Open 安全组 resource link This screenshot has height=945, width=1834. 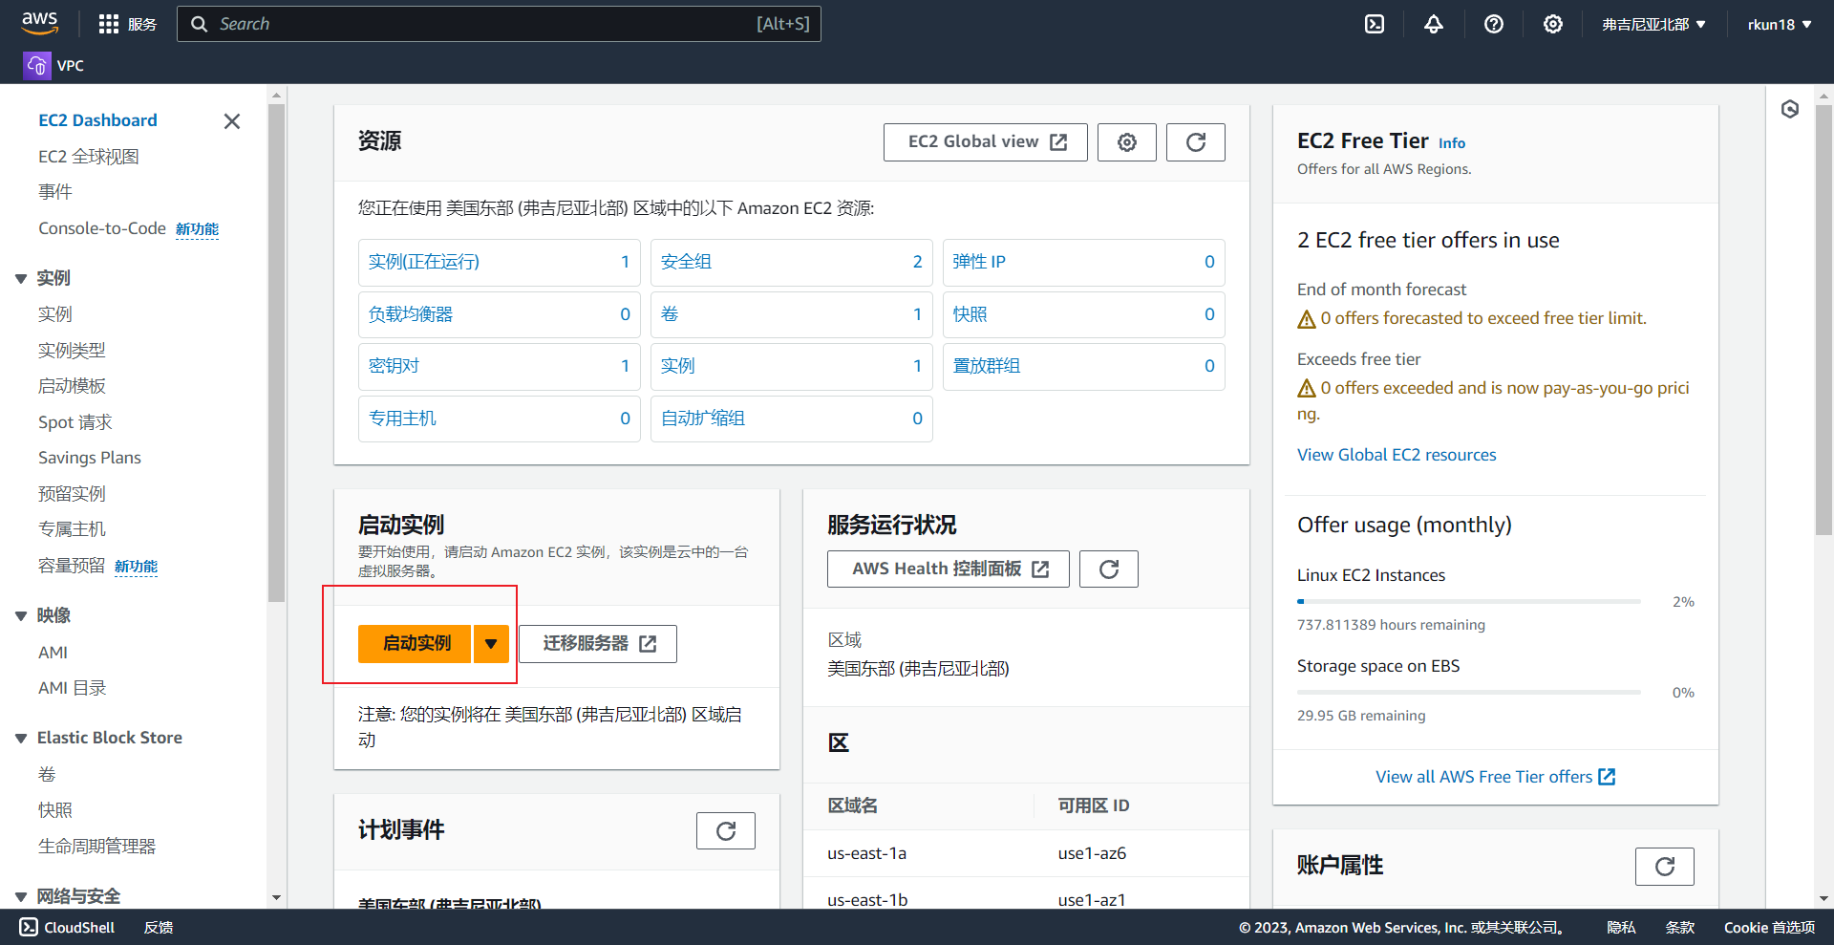686,262
